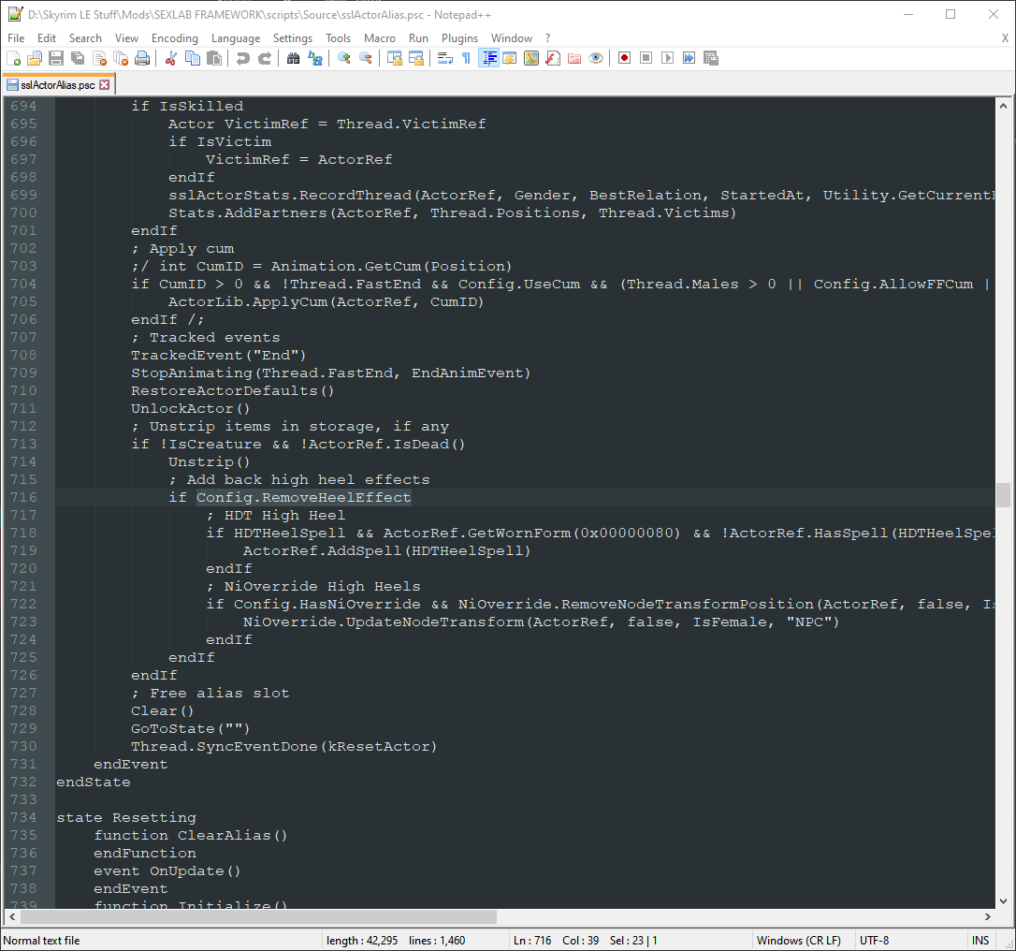Open the Replace dialog icon
1016x951 pixels.
(315, 58)
